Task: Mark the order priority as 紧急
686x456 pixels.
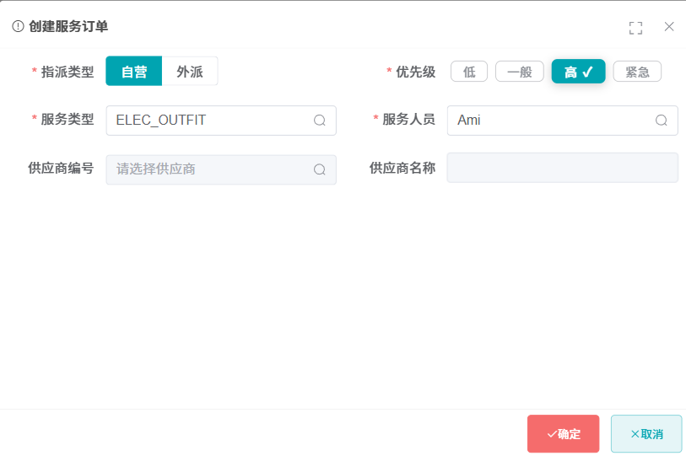Action: point(637,72)
